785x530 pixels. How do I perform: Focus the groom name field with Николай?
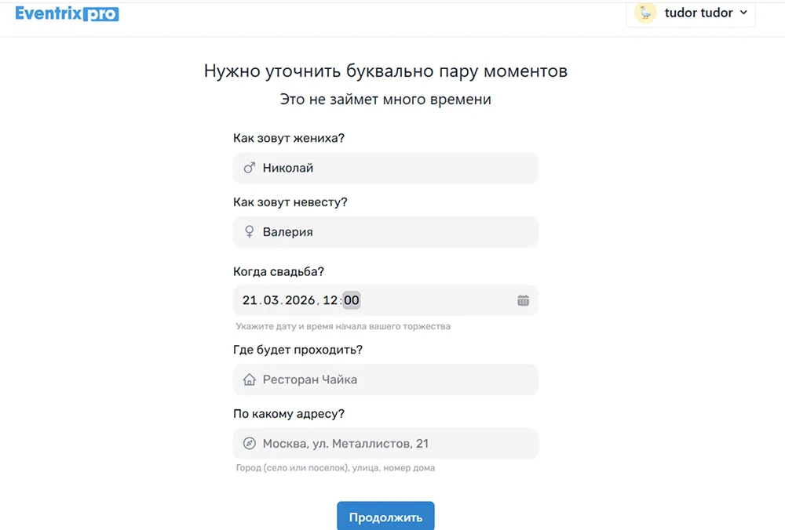(392, 168)
